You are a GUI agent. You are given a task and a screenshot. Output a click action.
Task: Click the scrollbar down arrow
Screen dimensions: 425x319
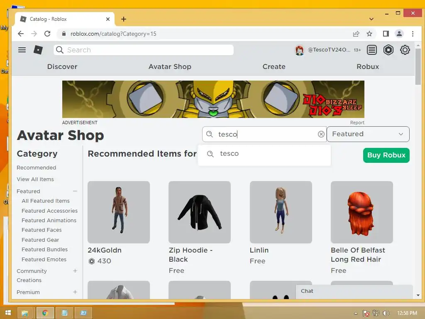click(418, 295)
